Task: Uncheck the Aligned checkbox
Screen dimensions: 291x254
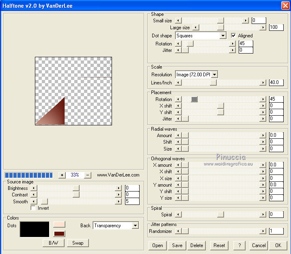Action: point(233,35)
